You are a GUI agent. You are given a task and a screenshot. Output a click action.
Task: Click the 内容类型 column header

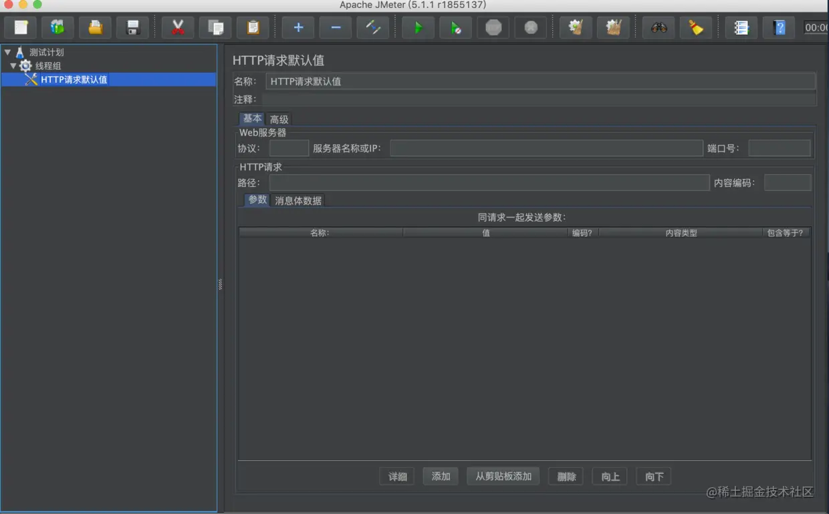681,233
